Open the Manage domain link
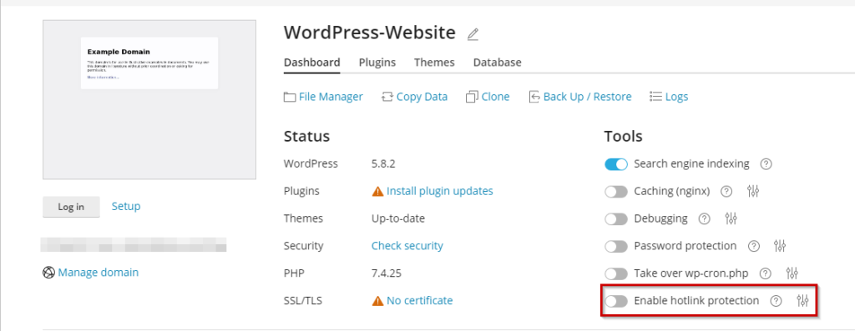The height and width of the screenshot is (331, 855). (x=99, y=272)
